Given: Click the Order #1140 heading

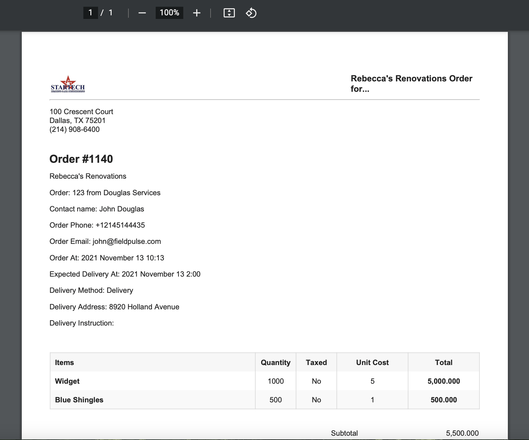Looking at the screenshot, I should click(81, 159).
